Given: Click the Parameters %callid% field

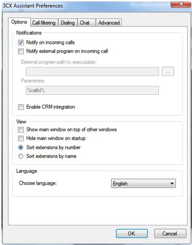Looking at the screenshot, I should click(x=92, y=90).
